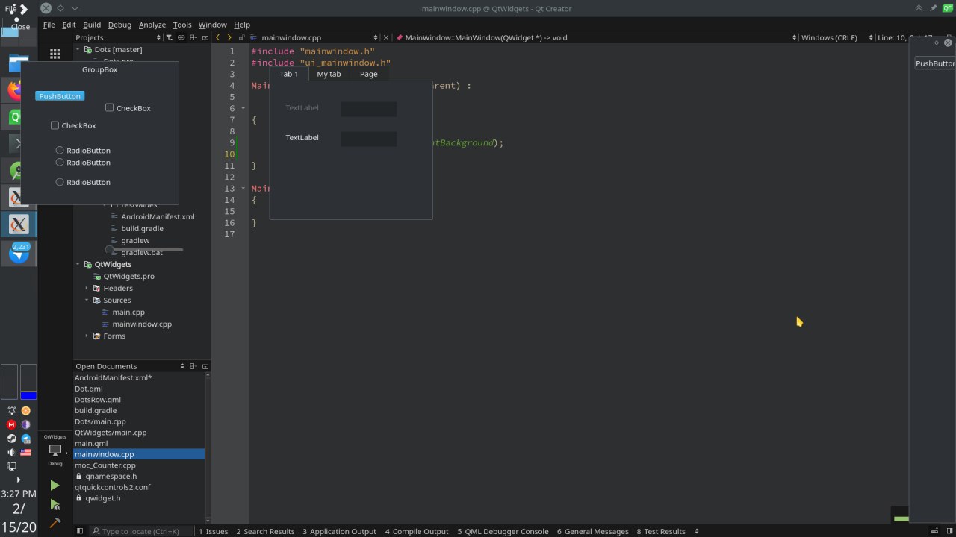Expand the Headers folder
The width and height of the screenshot is (956, 537).
click(87, 288)
